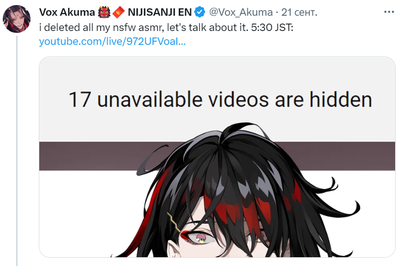The height and width of the screenshot is (266, 403).
Task: Open the tweet via '21 сент.' timestamp
Action: [x=299, y=12]
